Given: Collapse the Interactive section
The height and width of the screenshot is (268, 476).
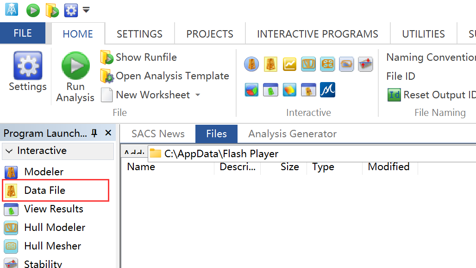Looking at the screenshot, I should 9,151.
